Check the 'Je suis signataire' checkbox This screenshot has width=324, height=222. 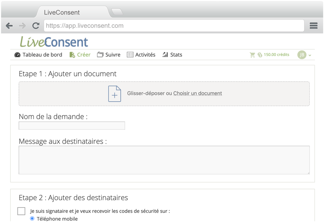[x=21, y=211]
